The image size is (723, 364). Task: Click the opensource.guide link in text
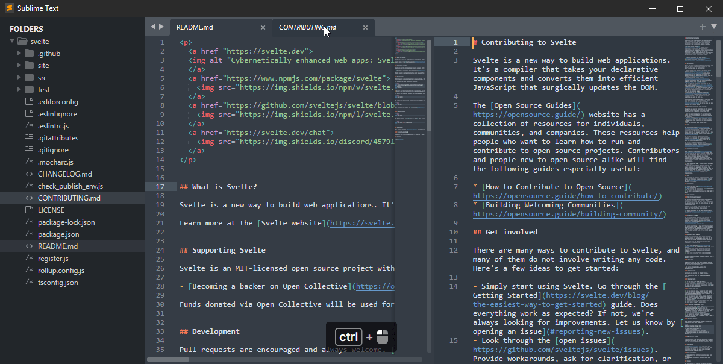[x=528, y=115]
